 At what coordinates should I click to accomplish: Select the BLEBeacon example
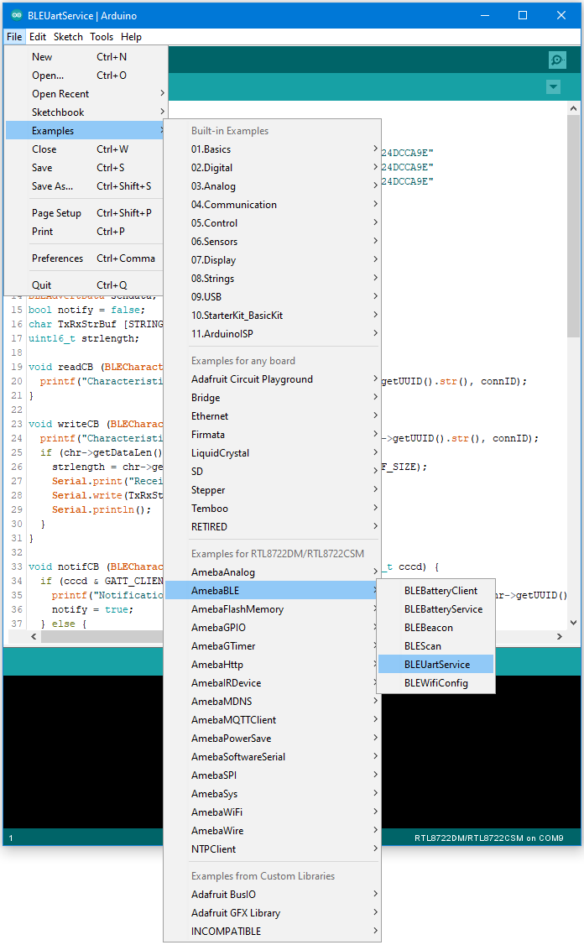[428, 628]
